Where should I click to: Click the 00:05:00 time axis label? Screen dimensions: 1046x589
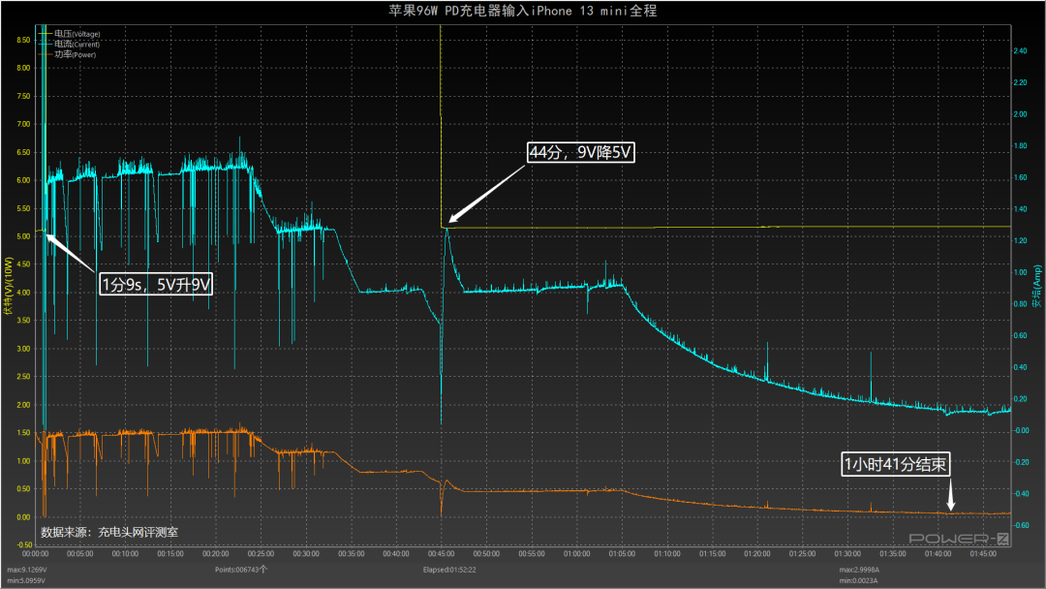[80, 554]
